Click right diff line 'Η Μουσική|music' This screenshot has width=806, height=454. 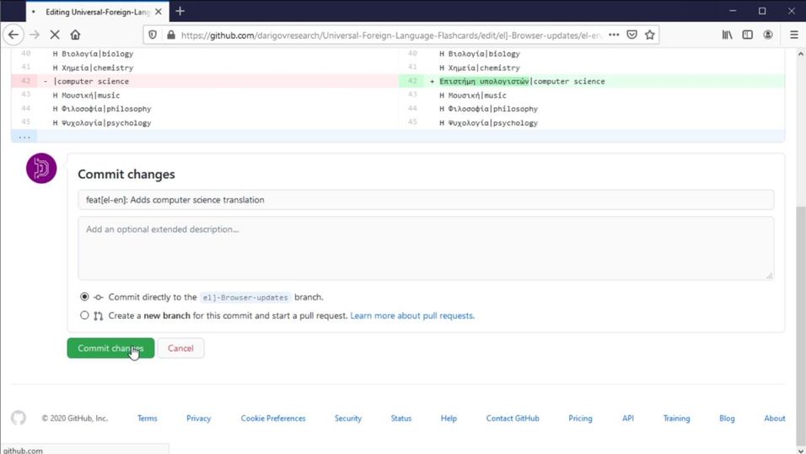coord(473,95)
